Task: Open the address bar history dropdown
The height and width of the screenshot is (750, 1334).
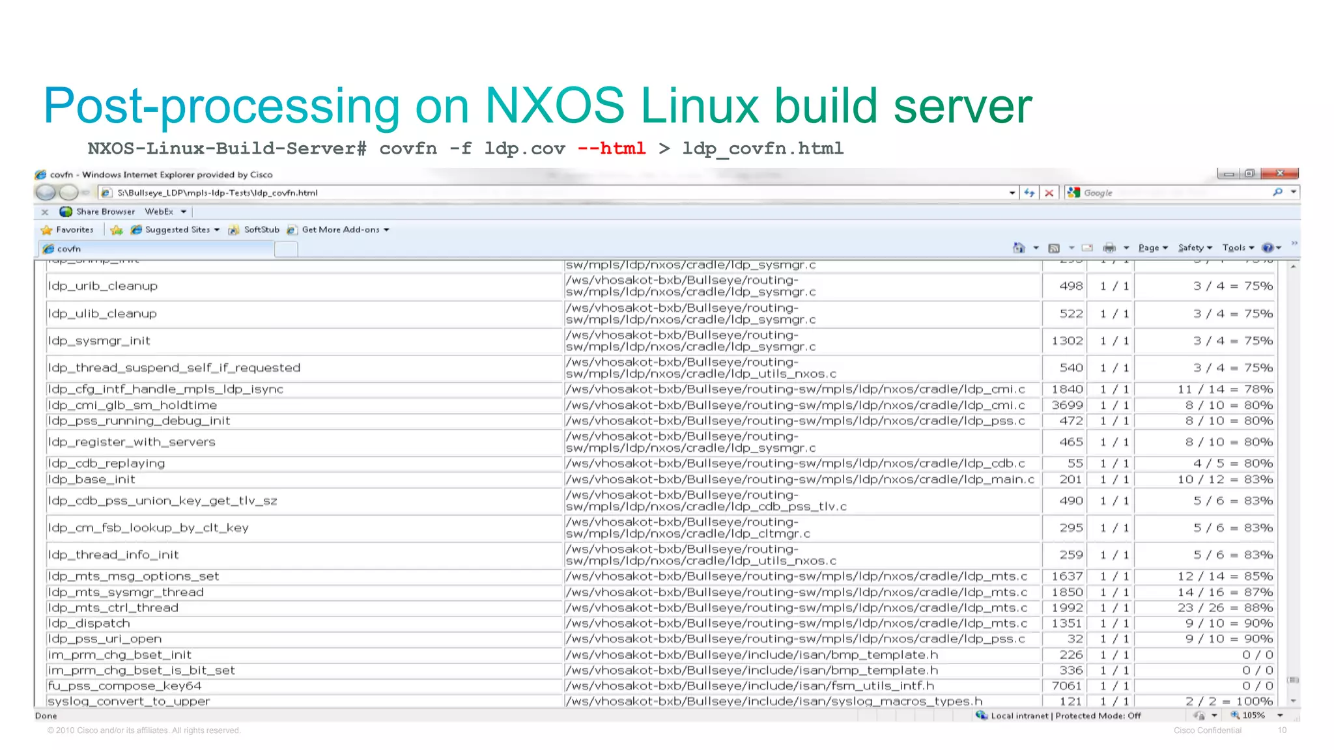Action: click(1012, 193)
